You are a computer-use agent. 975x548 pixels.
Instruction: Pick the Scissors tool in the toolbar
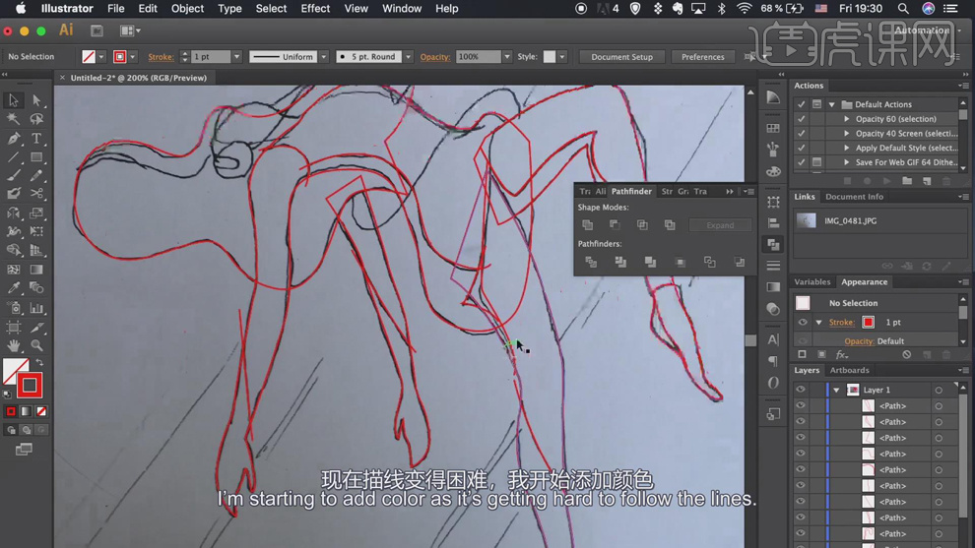(36, 194)
